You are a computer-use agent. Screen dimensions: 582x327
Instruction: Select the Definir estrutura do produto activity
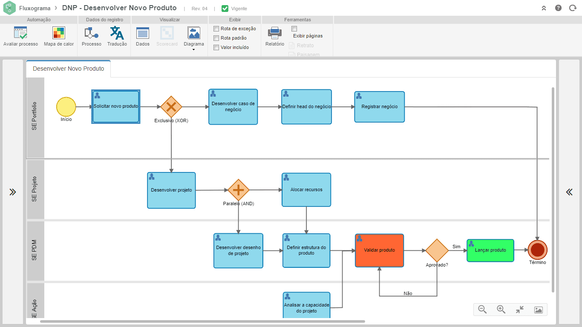(306, 250)
